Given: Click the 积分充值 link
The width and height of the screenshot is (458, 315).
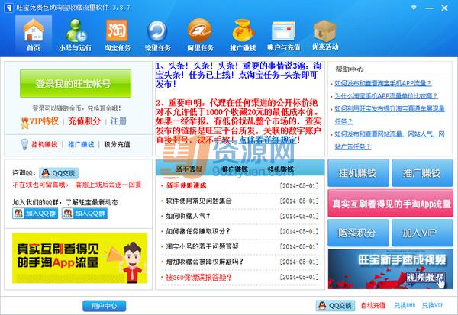Looking at the screenshot, I should [117, 144].
